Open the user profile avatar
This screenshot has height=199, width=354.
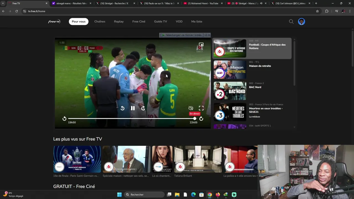(x=301, y=22)
